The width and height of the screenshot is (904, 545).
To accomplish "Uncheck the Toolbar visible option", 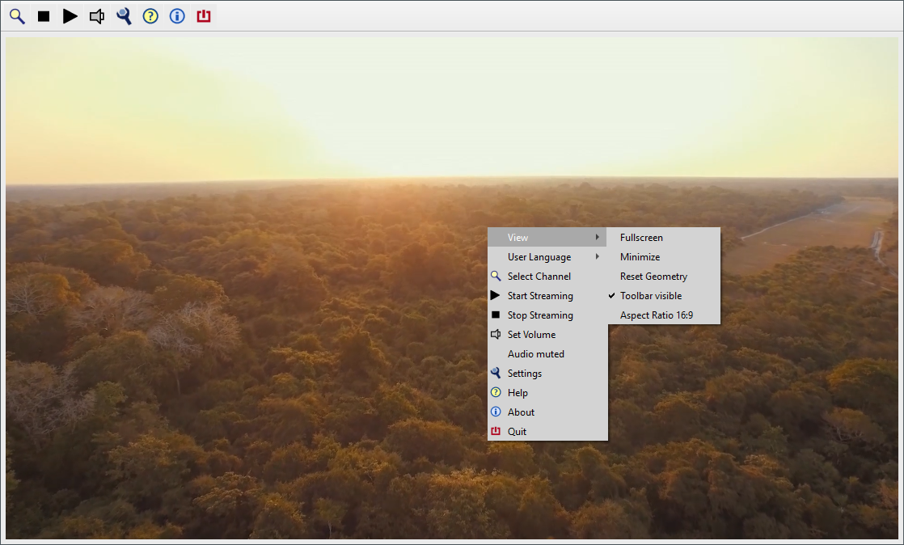I will point(651,296).
